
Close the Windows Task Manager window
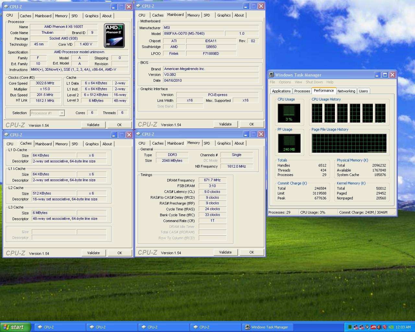pyautogui.click(x=392, y=75)
